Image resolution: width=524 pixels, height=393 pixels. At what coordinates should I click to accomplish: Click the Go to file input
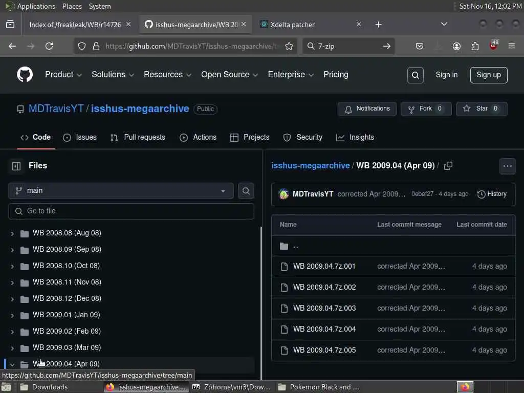click(x=131, y=211)
